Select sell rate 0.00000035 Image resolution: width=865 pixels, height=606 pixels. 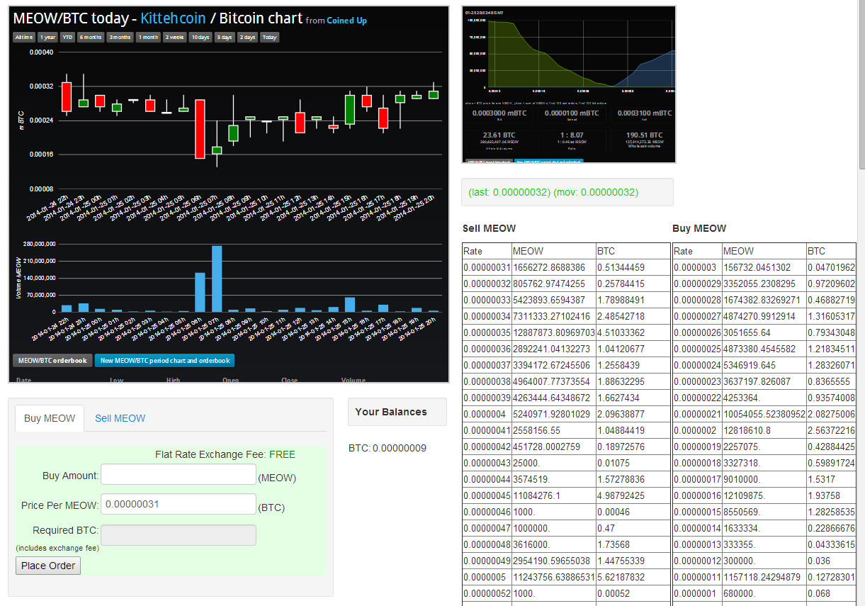click(x=487, y=332)
